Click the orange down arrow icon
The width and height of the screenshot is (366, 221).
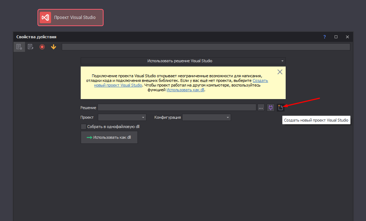point(54,47)
